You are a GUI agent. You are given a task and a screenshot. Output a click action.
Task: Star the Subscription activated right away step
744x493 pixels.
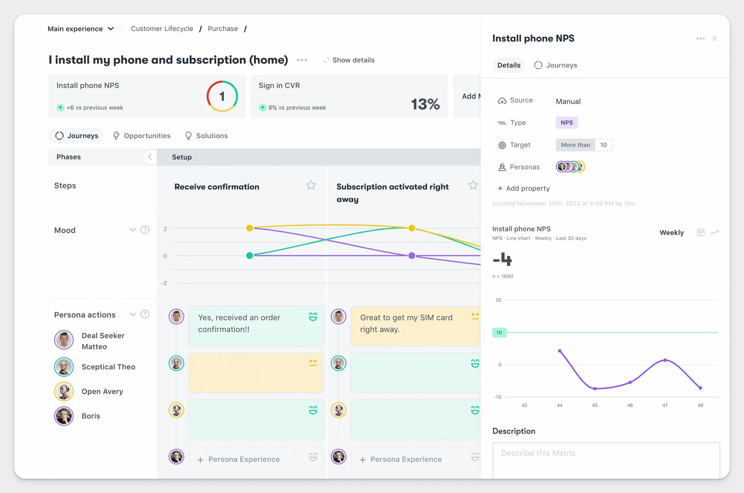[473, 185]
